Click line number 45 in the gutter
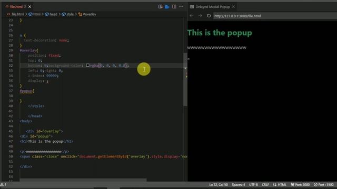 click(x=11, y=131)
